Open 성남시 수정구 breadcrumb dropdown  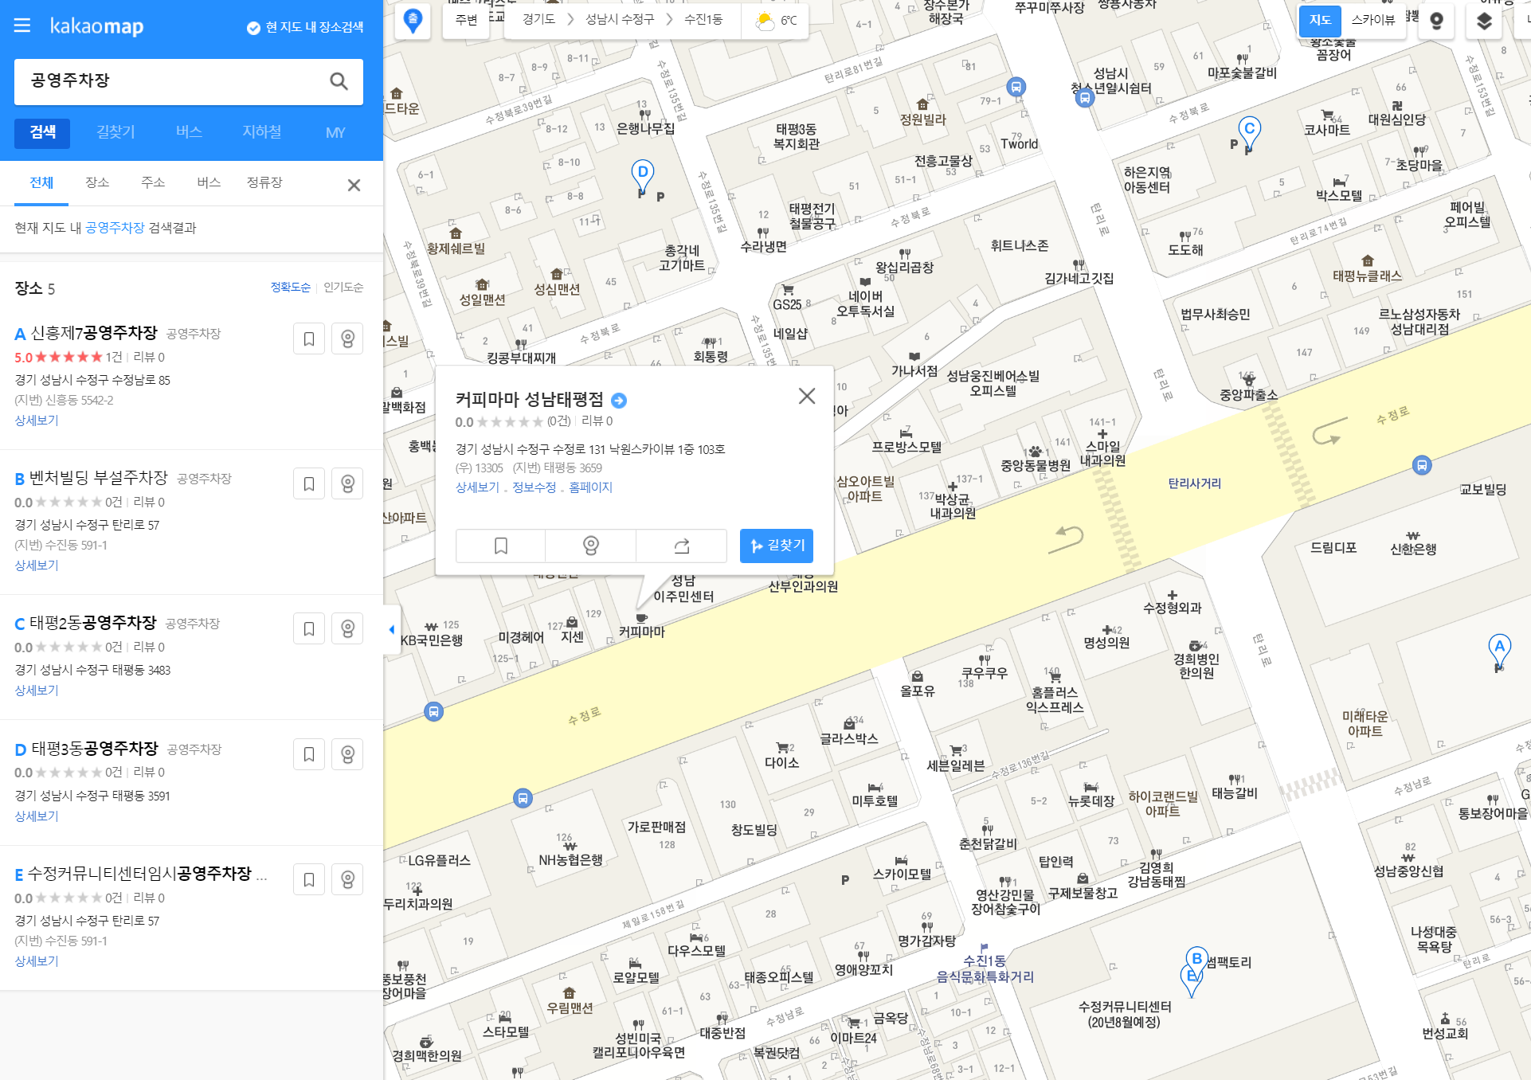(x=619, y=20)
